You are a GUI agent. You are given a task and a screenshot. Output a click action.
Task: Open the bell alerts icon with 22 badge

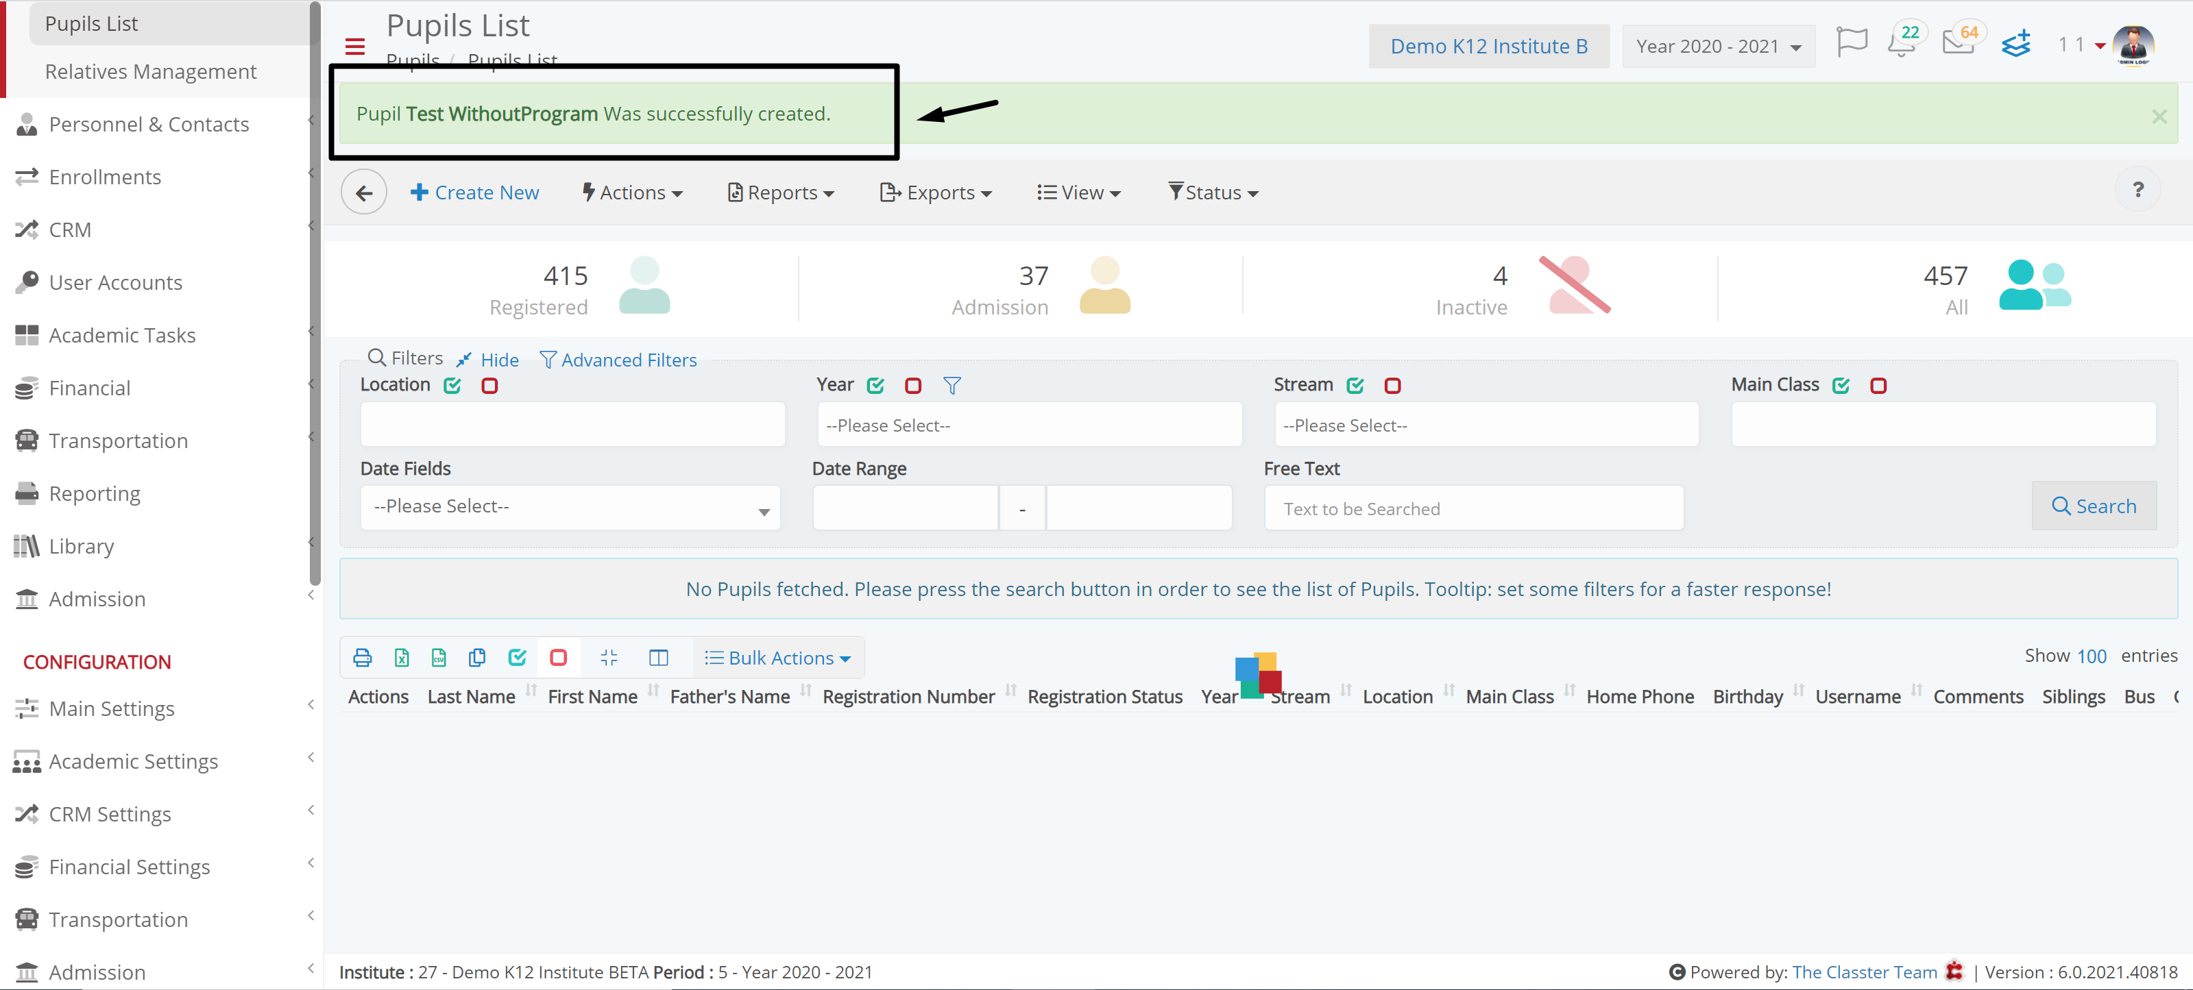point(1902,42)
